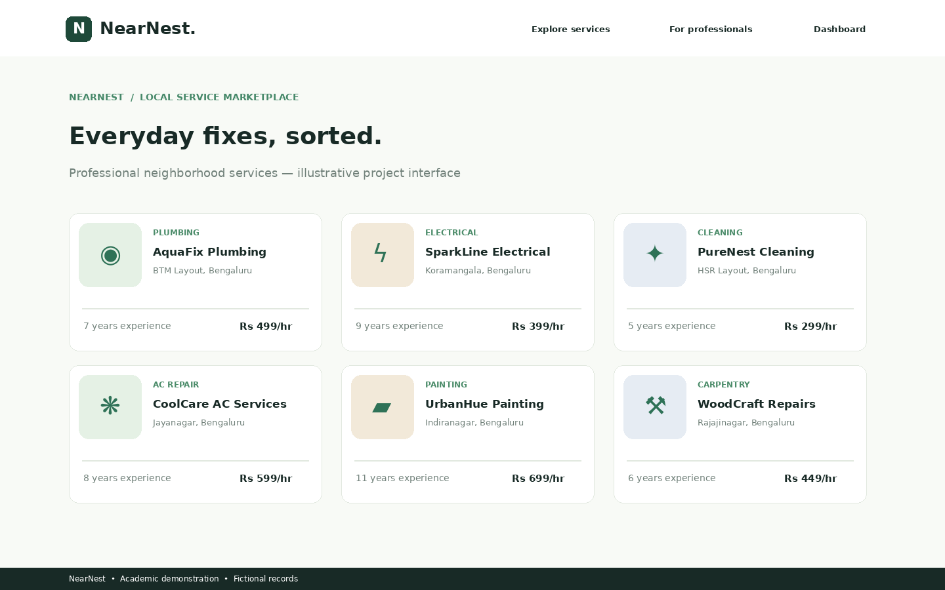Click the PLUMBING category label
The width and height of the screenshot is (945, 590).
click(176, 233)
